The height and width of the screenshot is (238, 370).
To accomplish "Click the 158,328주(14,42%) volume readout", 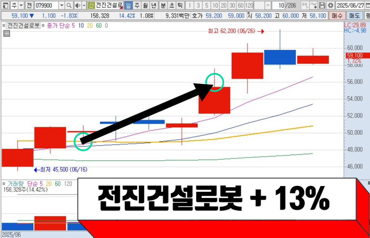I will [x=25, y=190].
